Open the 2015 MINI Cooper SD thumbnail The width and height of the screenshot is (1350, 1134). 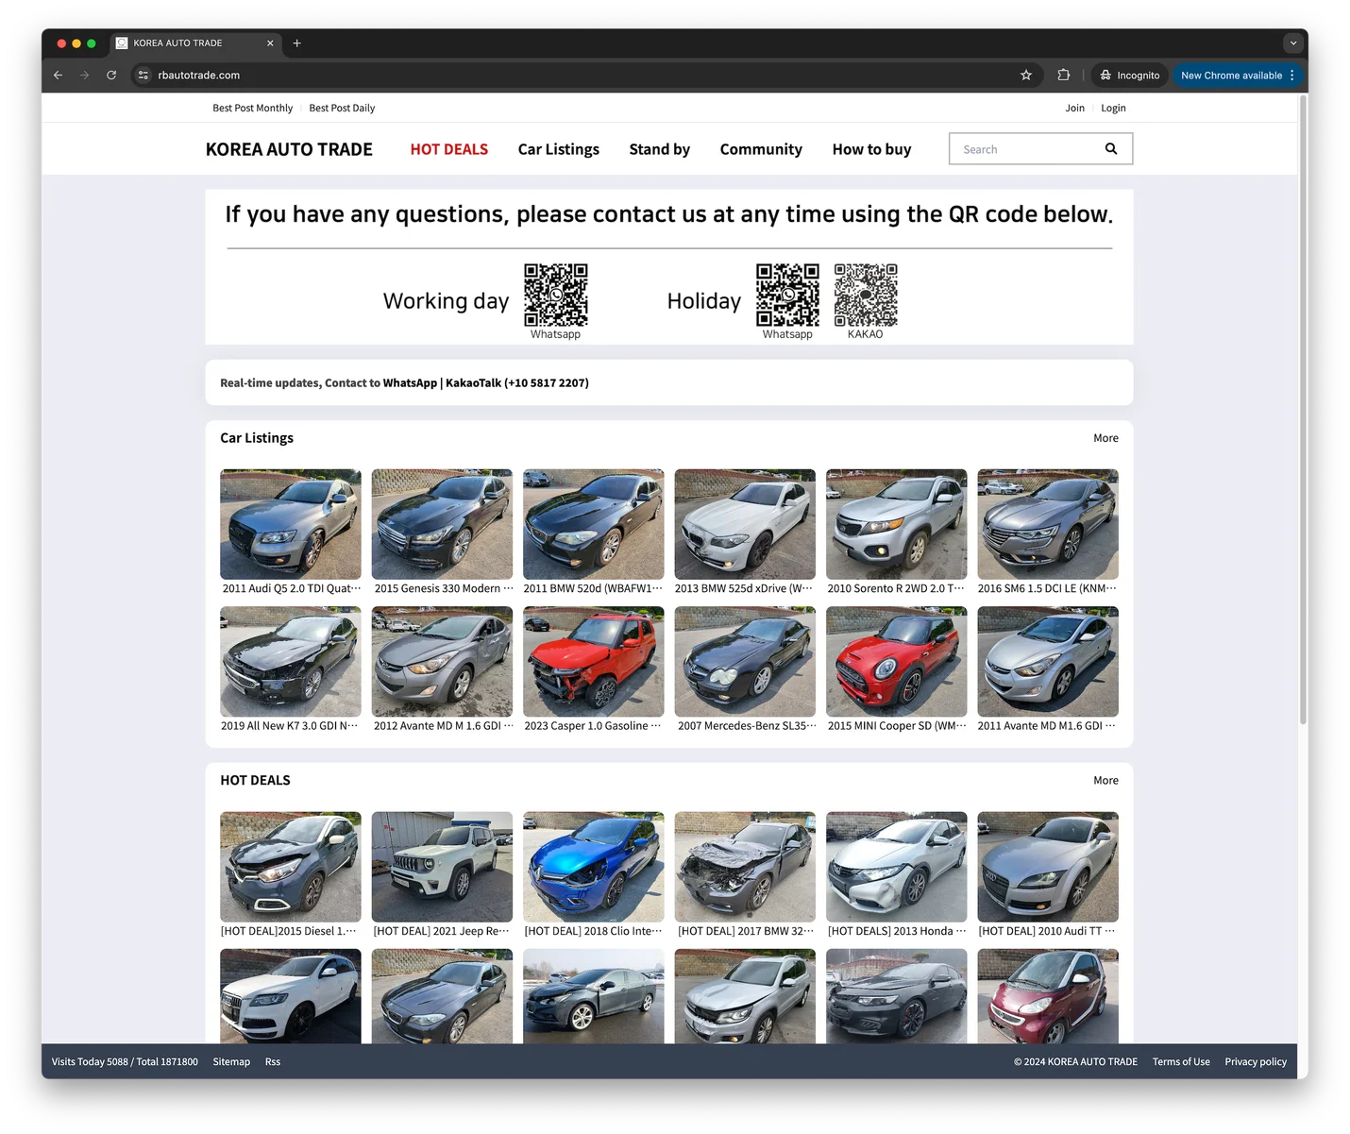[x=897, y=662]
